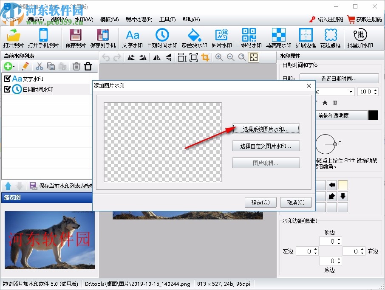This screenshot has height=290, width=385.
Task: Click the wolf thumbnail preview
Action: pyautogui.click(x=50, y=240)
